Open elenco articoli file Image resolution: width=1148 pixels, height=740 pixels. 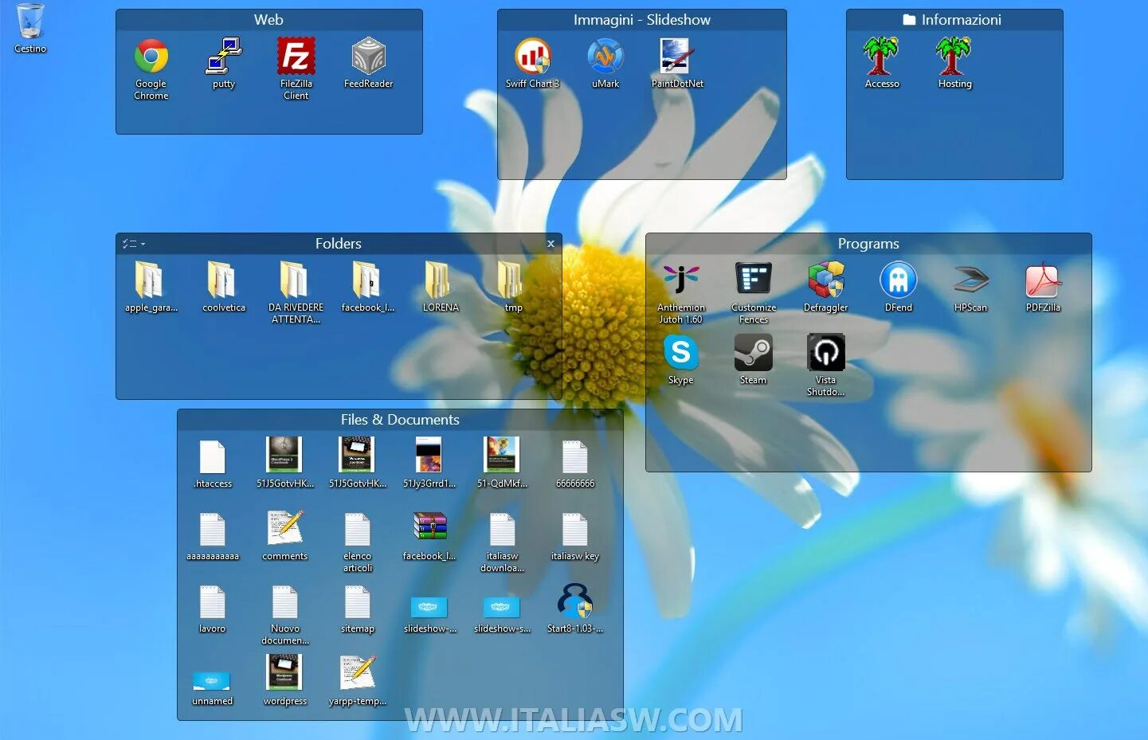pos(358,541)
